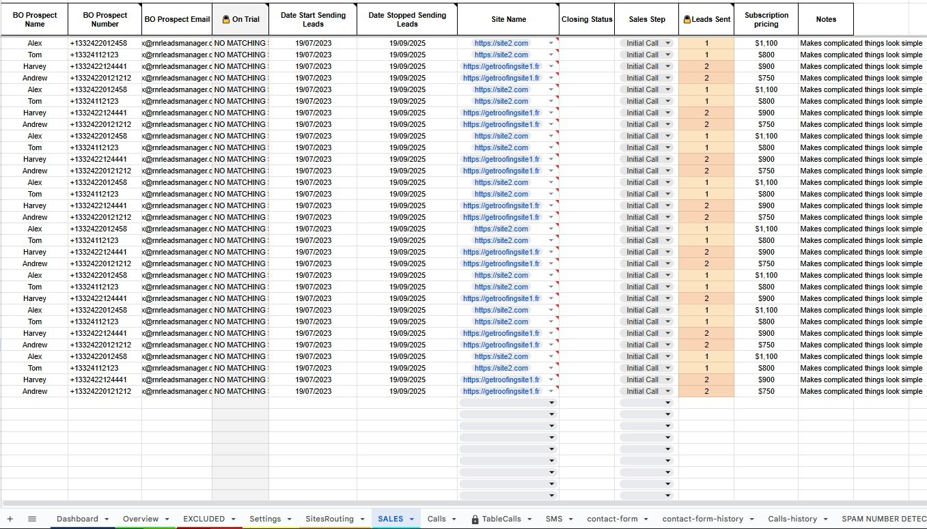Click the lock icon on TableCalls tab
The height and width of the screenshot is (529, 927).
[x=475, y=519]
